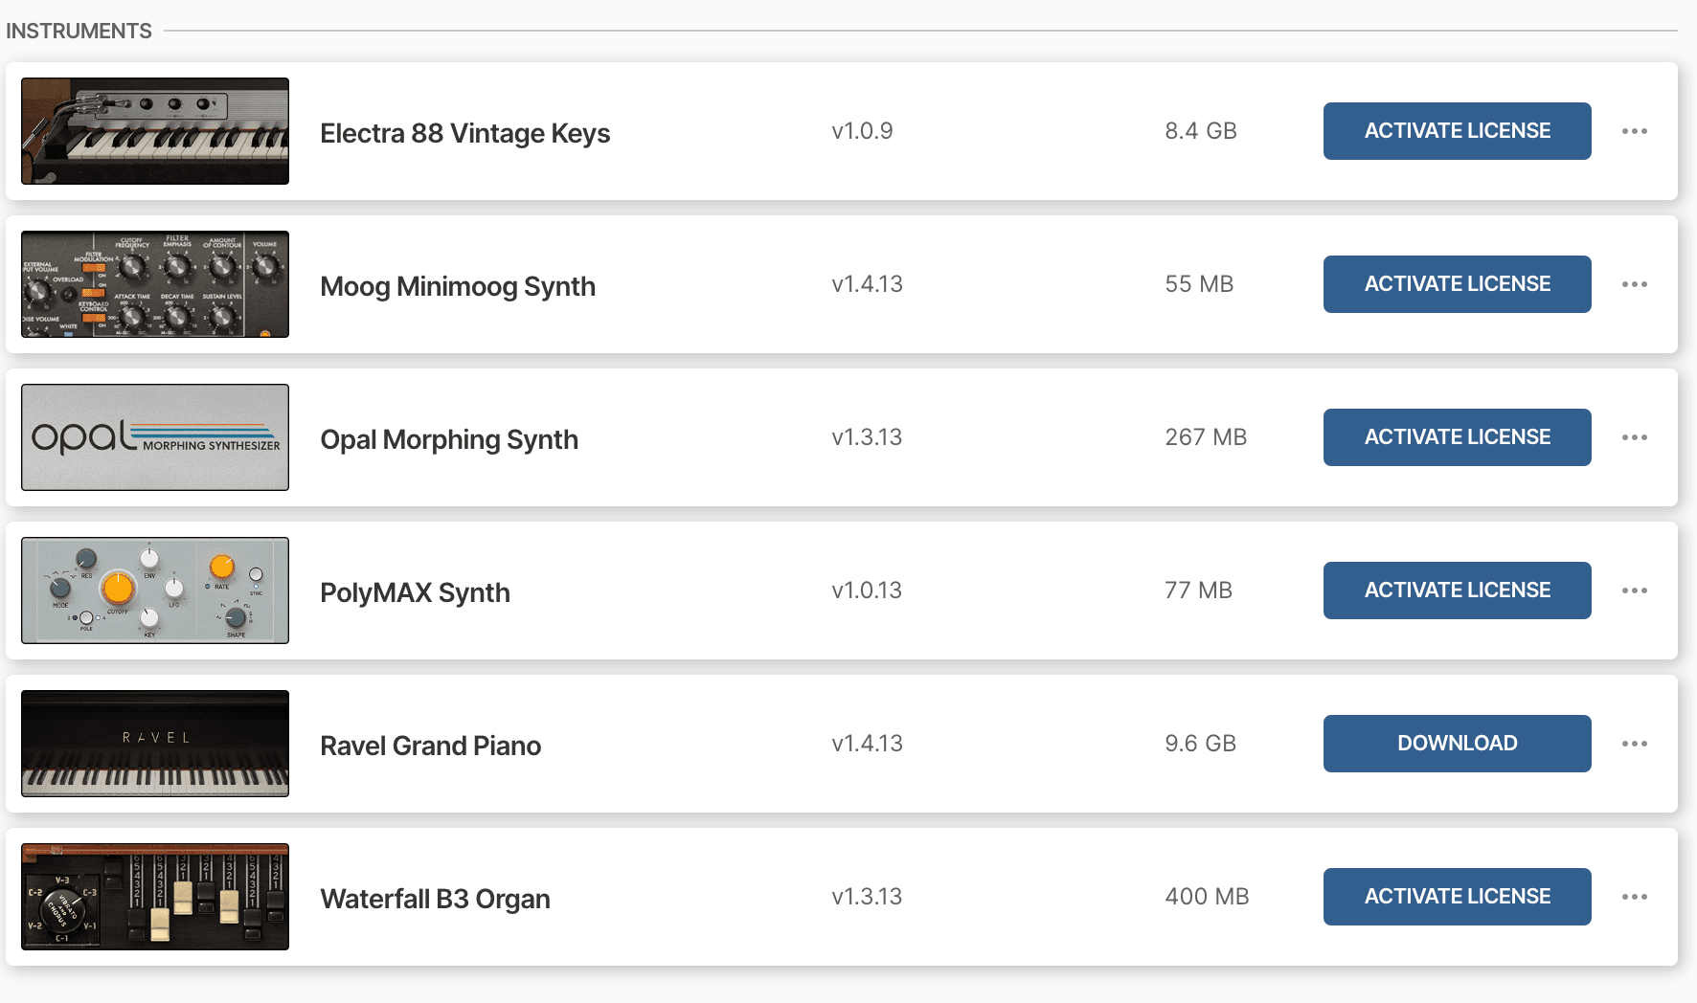Click the Opal Morphing Synthesizer logo image
1697x1003 pixels.
pos(154,437)
